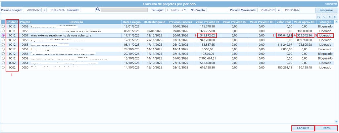This screenshot has width=339, height=133.
Task: Go to the first page of results
Action: click(318, 17)
